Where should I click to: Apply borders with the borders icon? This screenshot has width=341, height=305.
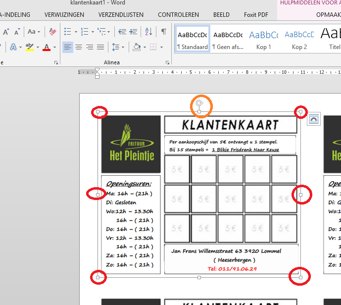pos(153,47)
